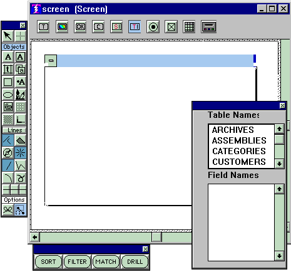Collapse the box with the minus handle

51,61
